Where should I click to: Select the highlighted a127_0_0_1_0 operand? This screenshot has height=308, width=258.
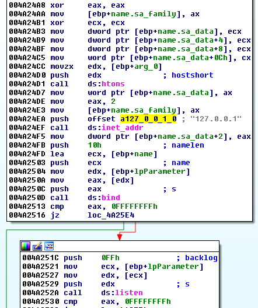[148, 119]
